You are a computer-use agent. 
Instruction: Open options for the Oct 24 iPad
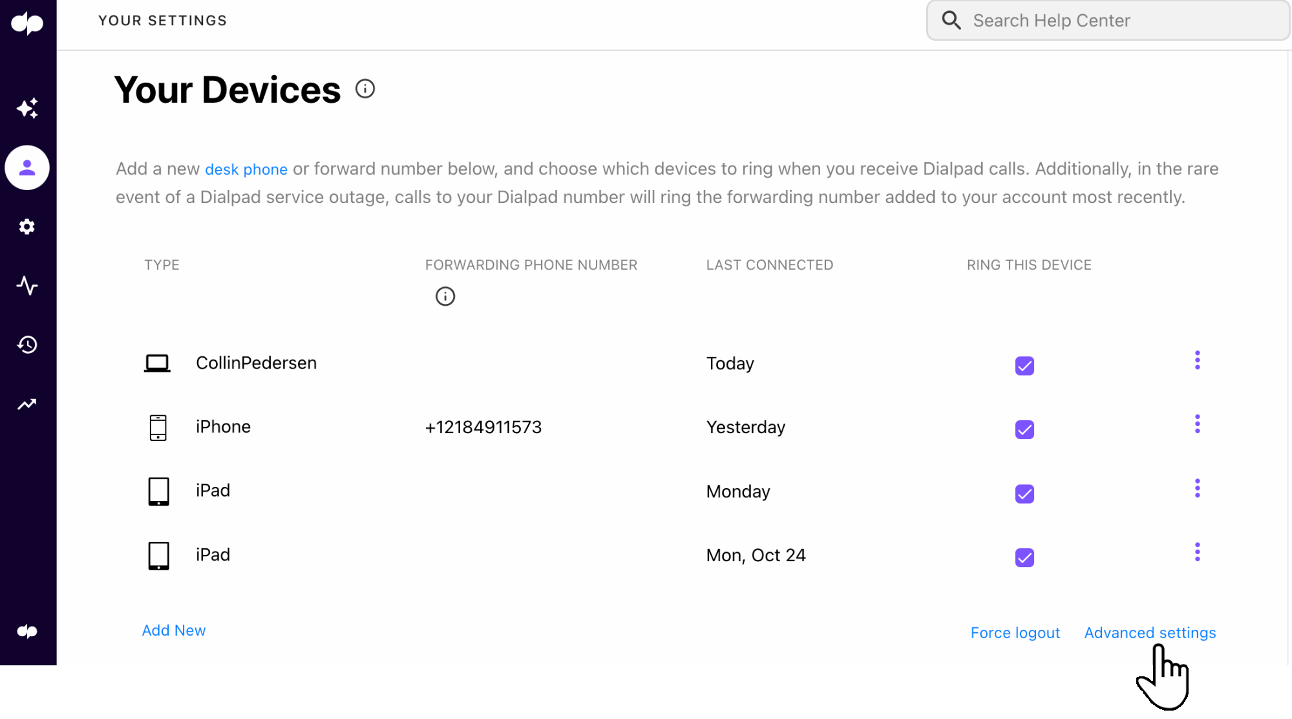(x=1197, y=552)
